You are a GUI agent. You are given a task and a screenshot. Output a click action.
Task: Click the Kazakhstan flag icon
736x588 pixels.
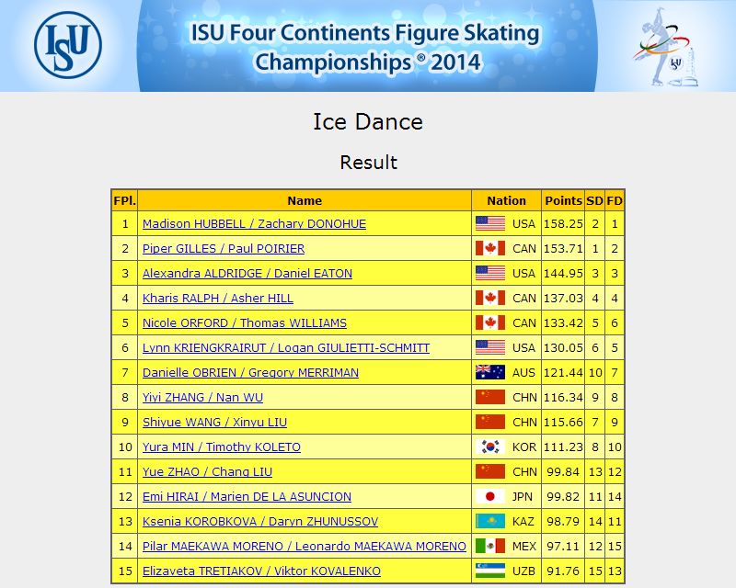[x=490, y=522]
